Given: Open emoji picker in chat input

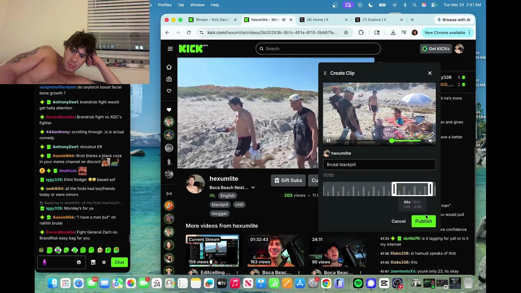Looking at the screenshot, I should pyautogui.click(x=79, y=262).
